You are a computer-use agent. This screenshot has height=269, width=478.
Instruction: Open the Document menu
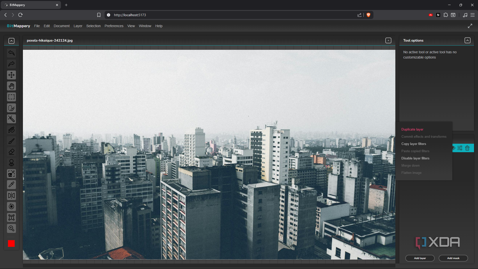62,26
